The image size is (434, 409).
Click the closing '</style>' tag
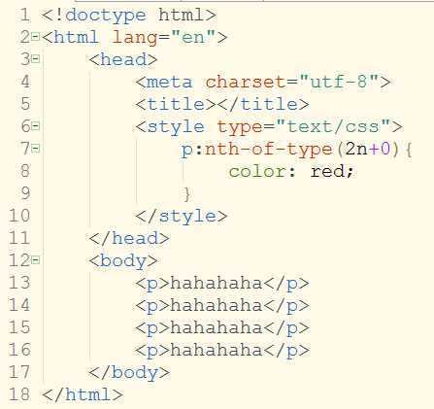tap(182, 216)
